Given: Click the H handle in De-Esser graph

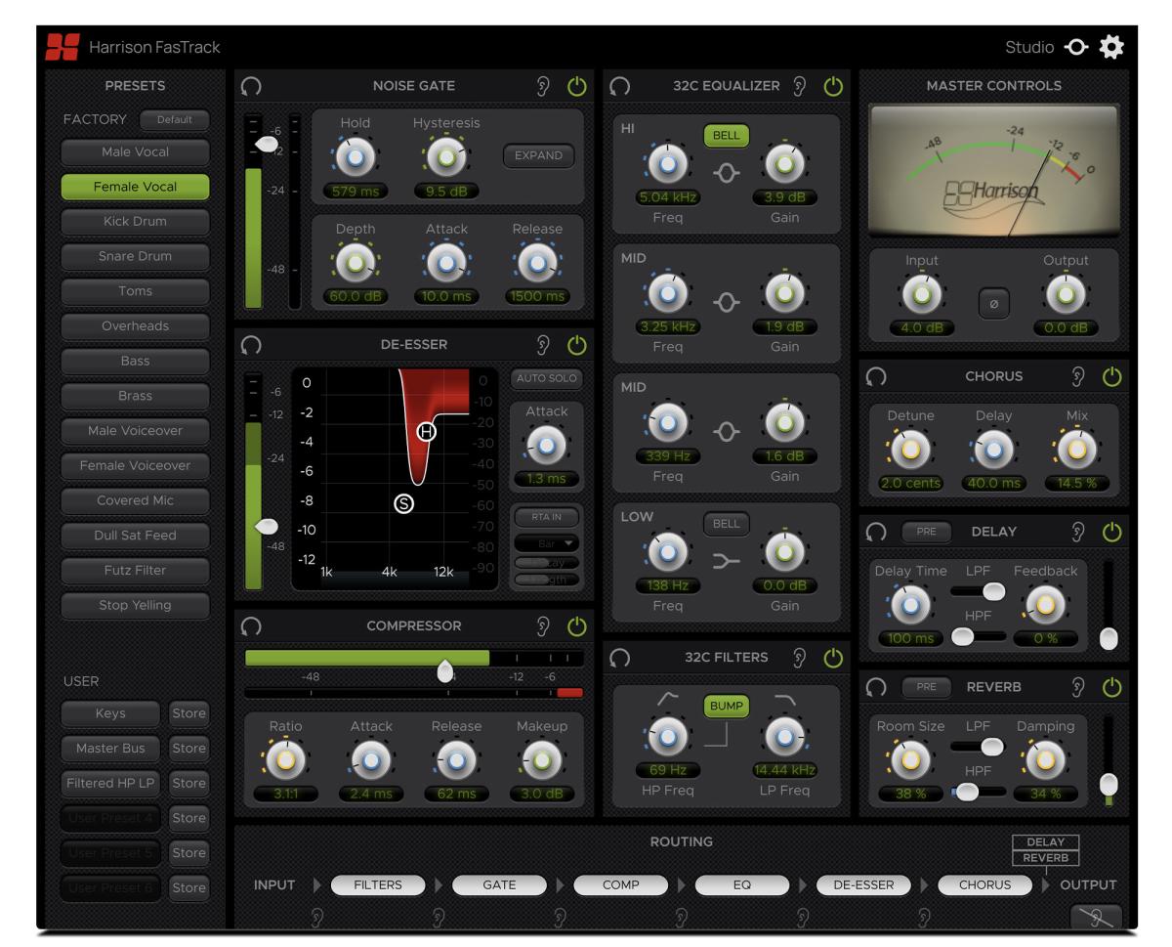Looking at the screenshot, I should (x=427, y=432).
